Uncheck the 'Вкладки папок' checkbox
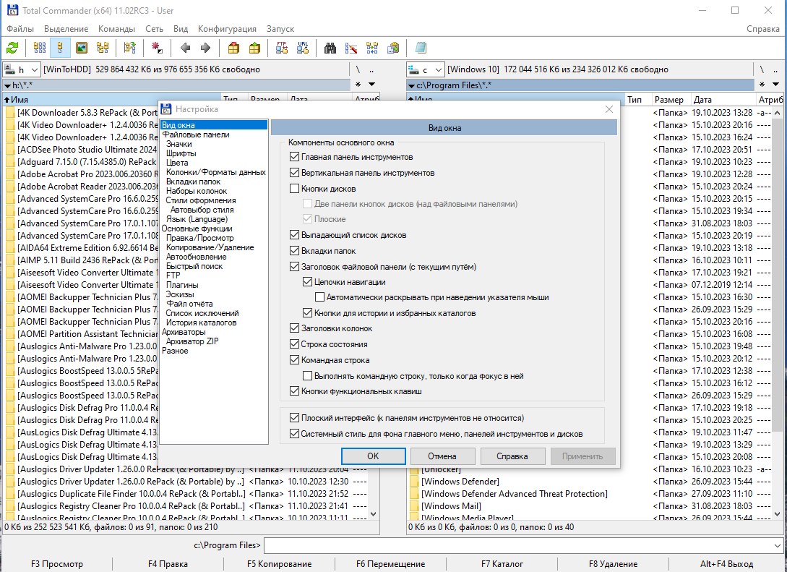787x572 pixels. (x=295, y=251)
